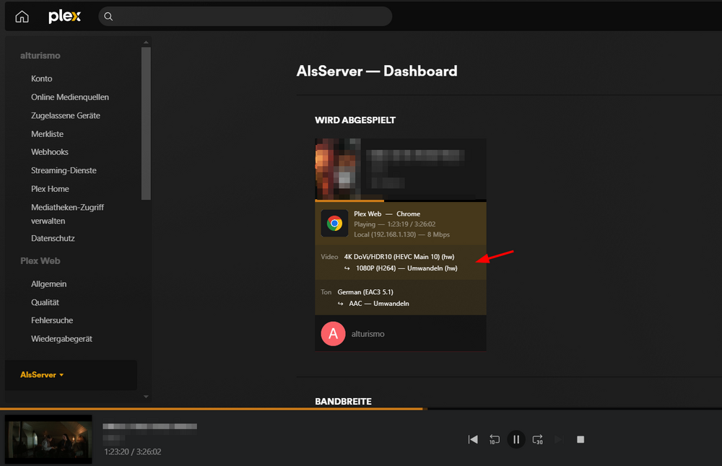
Task: Open Streaming-Dienste settings
Action: click(64, 170)
